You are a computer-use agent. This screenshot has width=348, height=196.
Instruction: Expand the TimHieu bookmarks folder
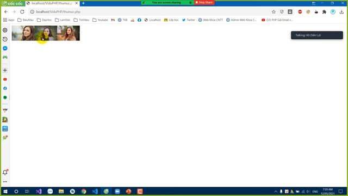(82, 20)
